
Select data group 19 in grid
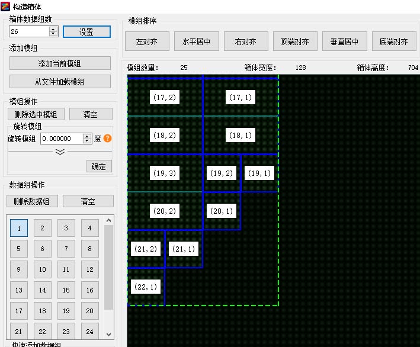coord(66,311)
